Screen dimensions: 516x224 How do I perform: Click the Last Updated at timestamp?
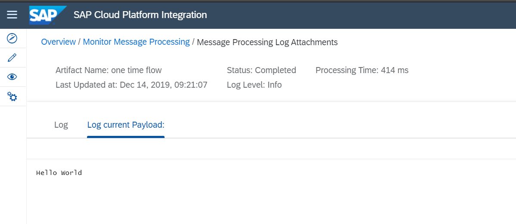[131, 85]
